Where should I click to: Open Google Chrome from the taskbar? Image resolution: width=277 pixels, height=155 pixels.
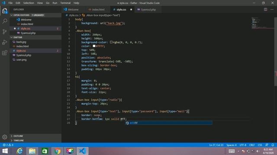tap(57, 151)
